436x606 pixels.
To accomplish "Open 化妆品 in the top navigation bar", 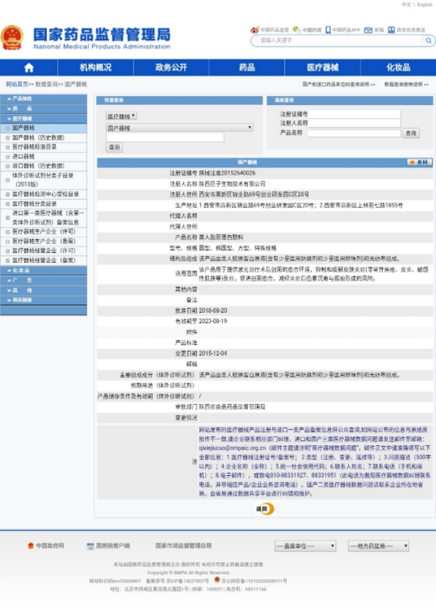I will point(398,67).
